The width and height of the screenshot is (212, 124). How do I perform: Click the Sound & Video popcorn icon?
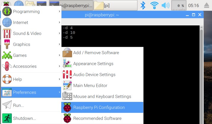[x=7, y=33]
